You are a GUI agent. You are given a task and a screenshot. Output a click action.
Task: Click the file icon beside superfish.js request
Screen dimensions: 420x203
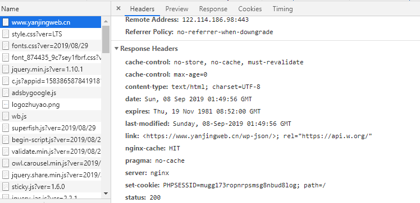[x=6, y=128]
